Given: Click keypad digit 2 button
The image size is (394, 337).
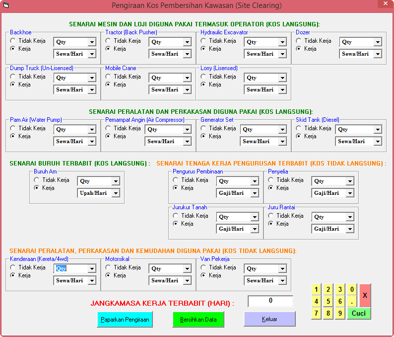Looking at the screenshot, I should tap(328, 289).
